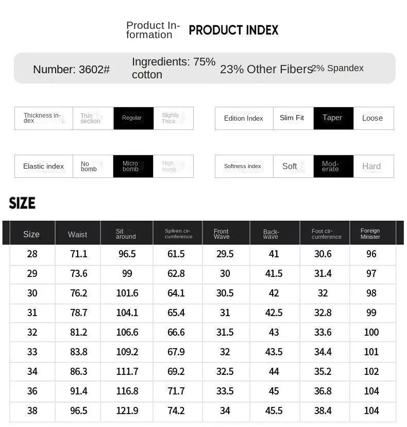Choose the Loose edition option
Image resolution: width=407 pixels, height=427 pixels.
point(374,118)
